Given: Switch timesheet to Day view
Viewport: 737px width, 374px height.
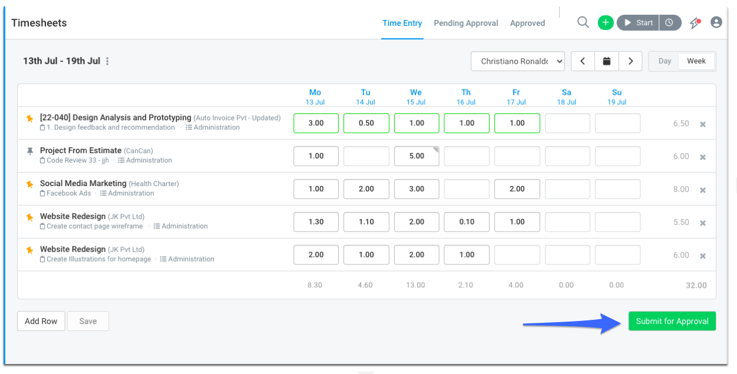Looking at the screenshot, I should tap(665, 61).
